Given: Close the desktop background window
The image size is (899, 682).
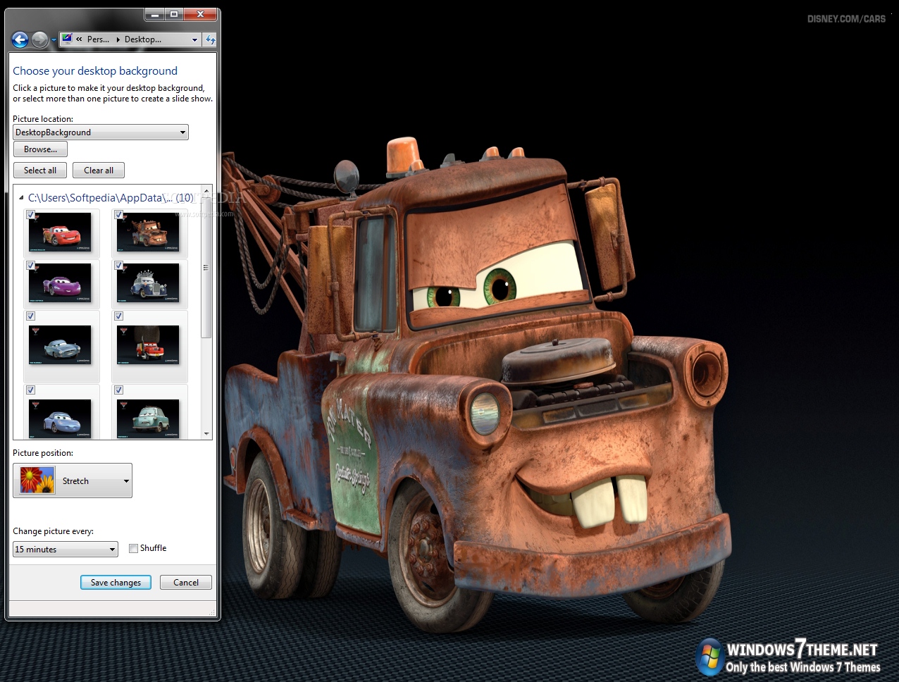Looking at the screenshot, I should 200,14.
